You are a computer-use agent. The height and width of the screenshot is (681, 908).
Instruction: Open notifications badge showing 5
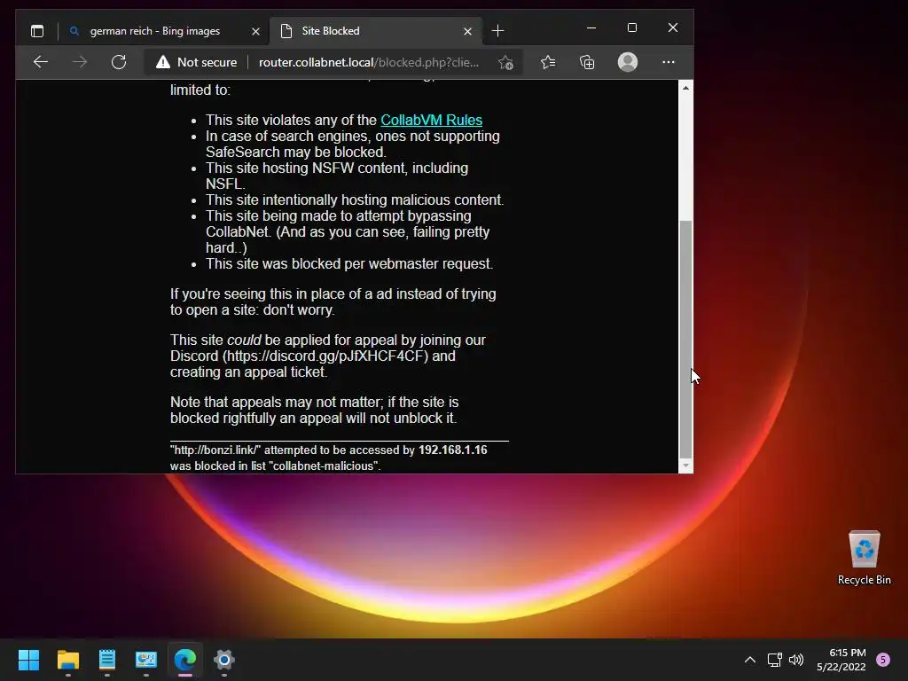tap(883, 660)
